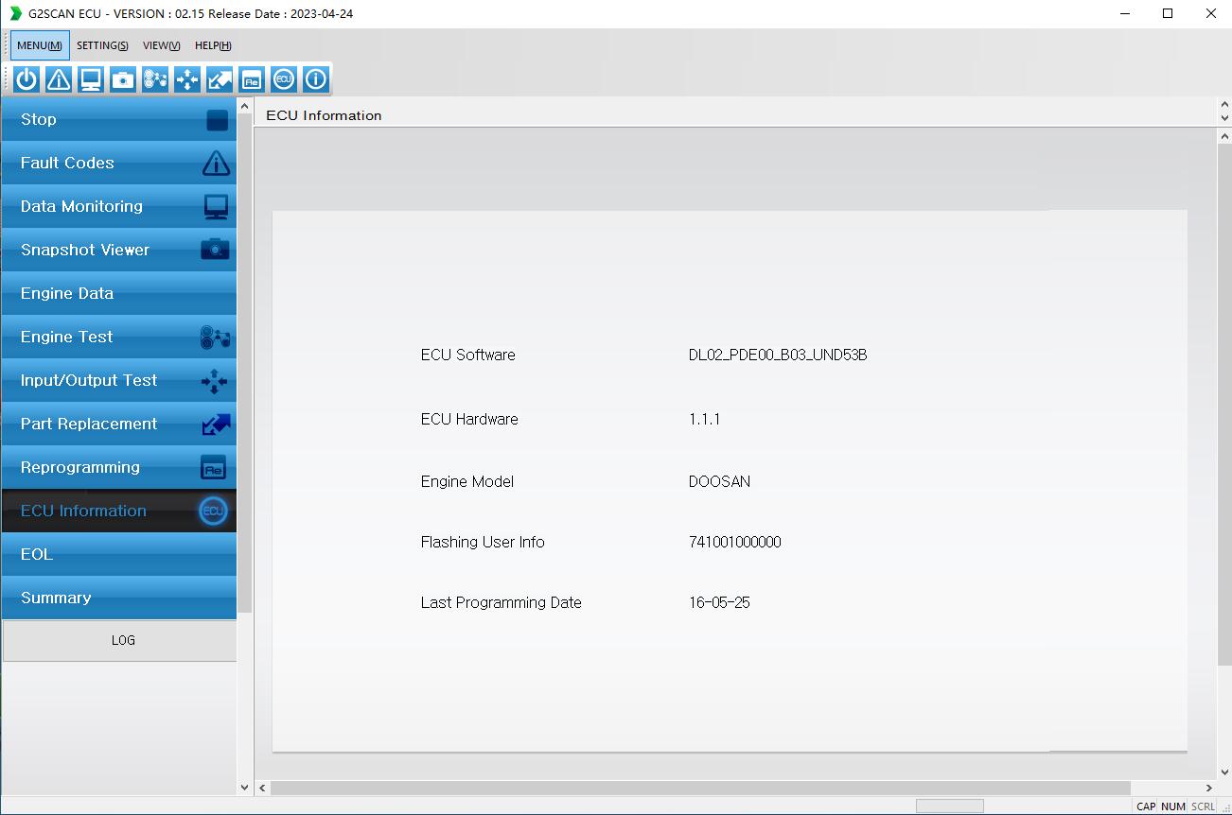This screenshot has height=815, width=1232.
Task: Open the MENU(M) menu
Action: point(40,45)
